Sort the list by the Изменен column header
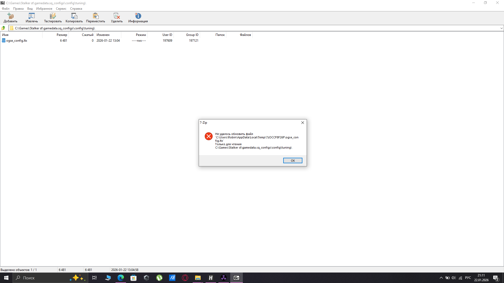The height and width of the screenshot is (283, 504). coord(103,35)
